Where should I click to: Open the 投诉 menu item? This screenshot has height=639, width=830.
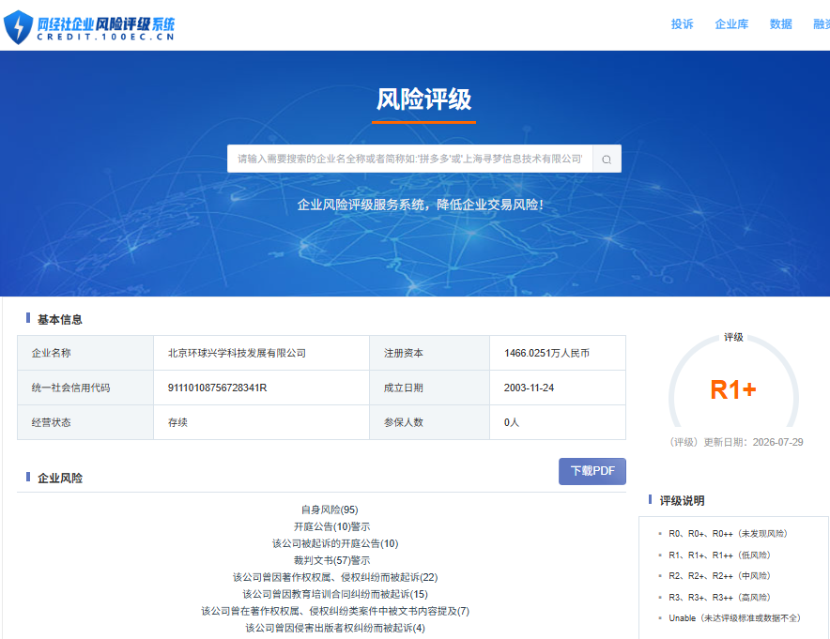tap(682, 24)
